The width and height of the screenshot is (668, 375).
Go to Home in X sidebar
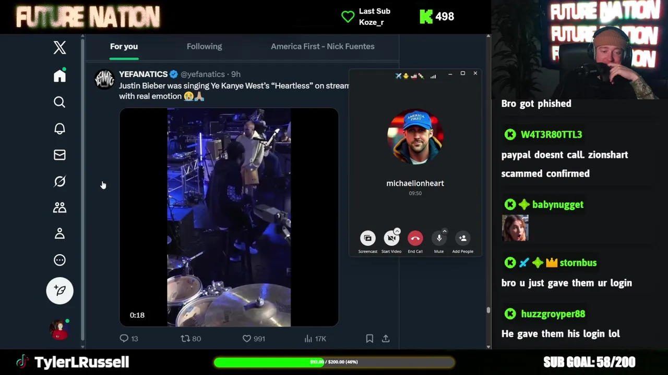pyautogui.click(x=59, y=76)
